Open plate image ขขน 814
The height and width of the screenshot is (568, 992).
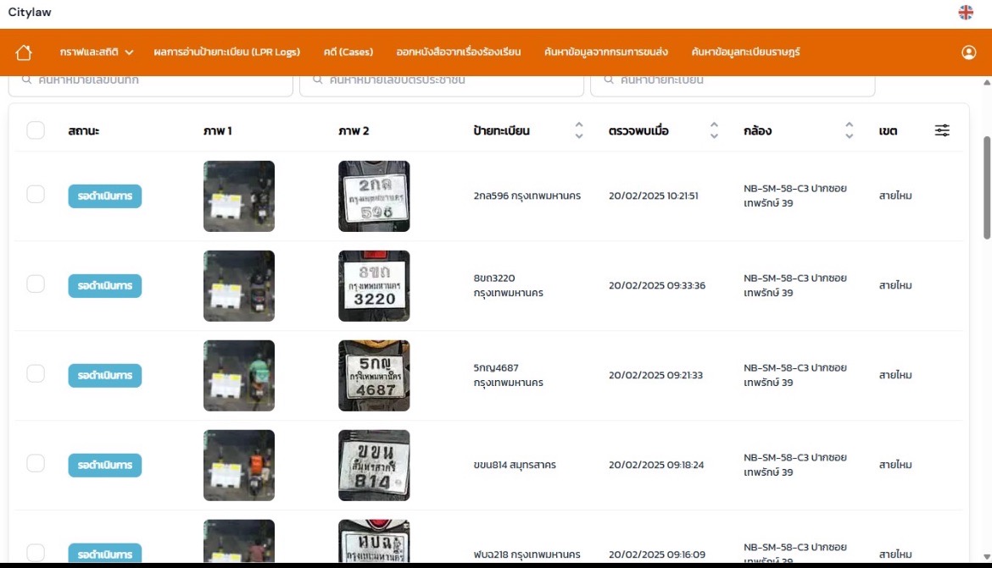[x=374, y=465]
